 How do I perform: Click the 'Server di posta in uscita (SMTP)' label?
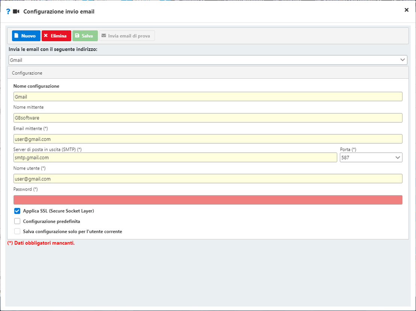(47, 150)
